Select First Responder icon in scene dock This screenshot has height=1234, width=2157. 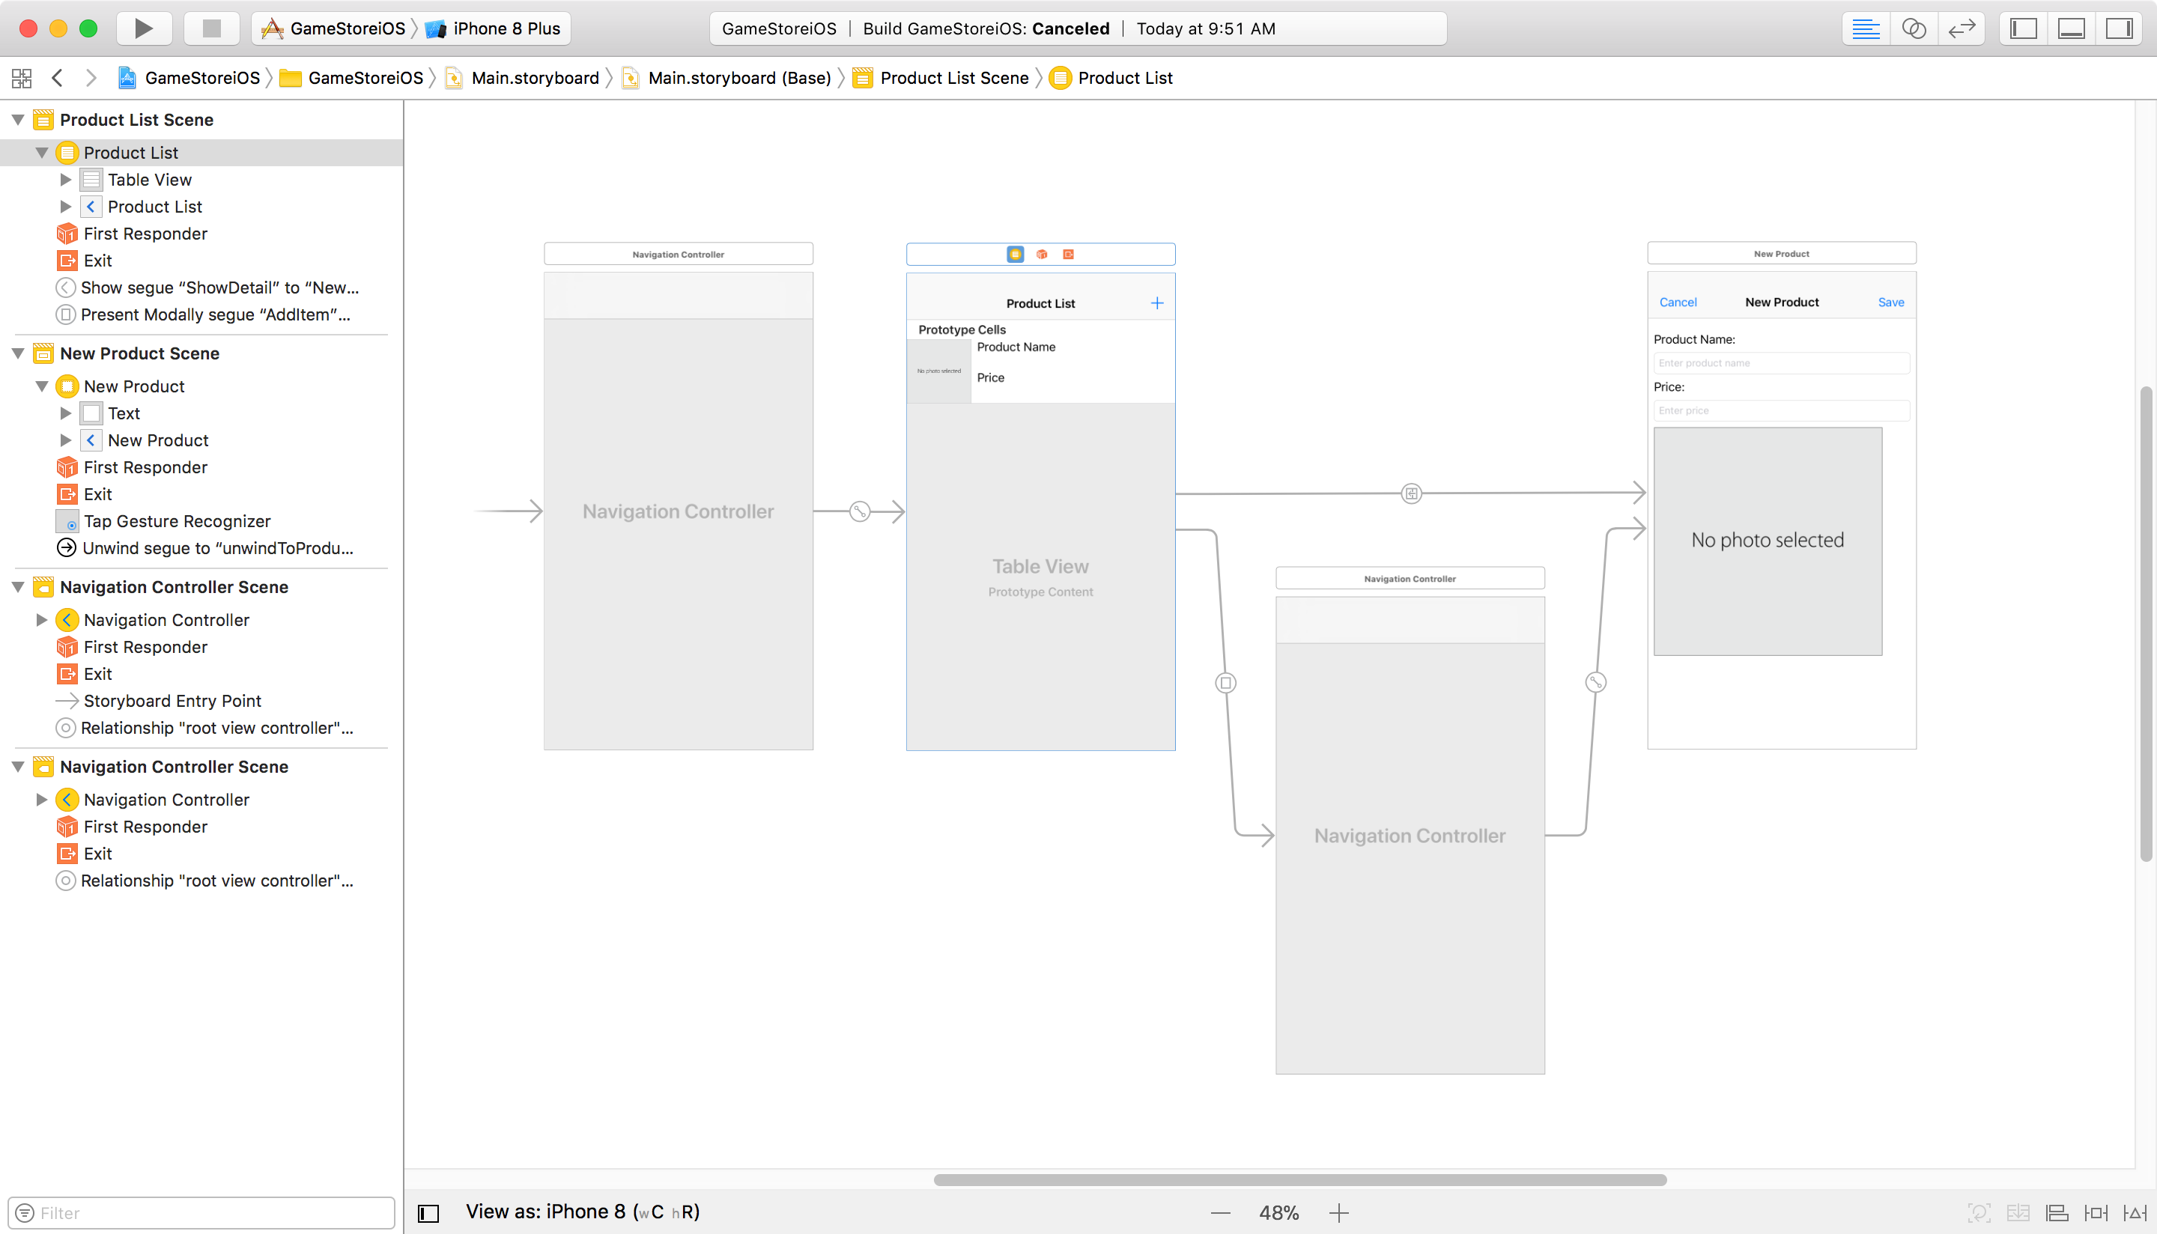(x=1042, y=255)
